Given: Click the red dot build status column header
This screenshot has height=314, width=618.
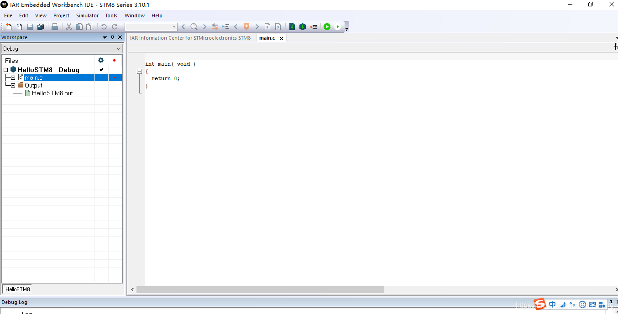Looking at the screenshot, I should point(114,60).
